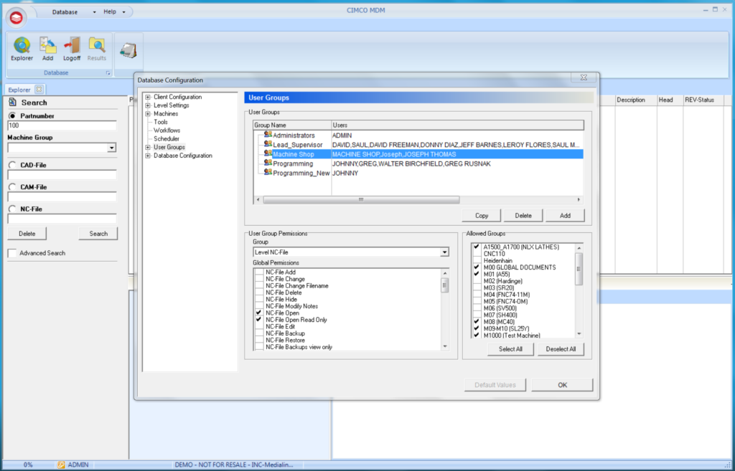Click the Partnumber input field containing 100
Viewport: 735px width, 471px height.
62,125
